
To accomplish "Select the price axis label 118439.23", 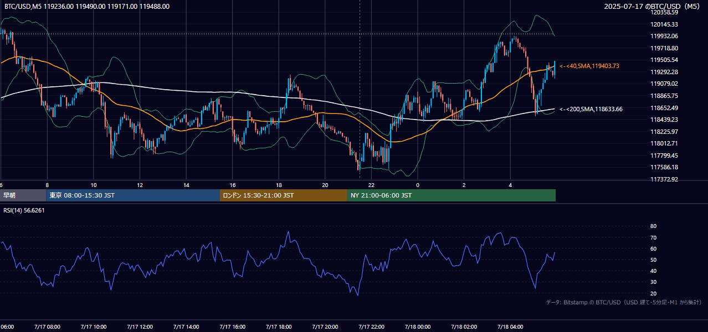I will point(665,120).
